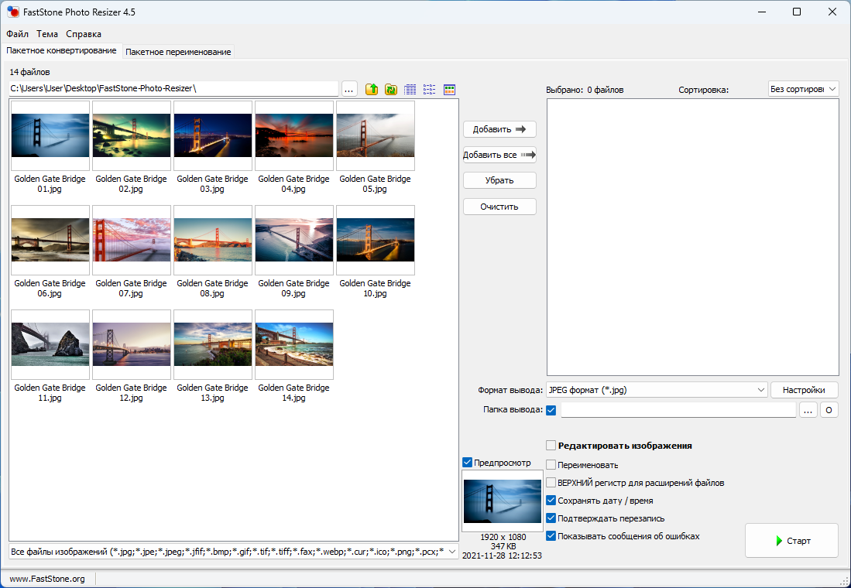This screenshot has height=588, width=851.
Task: Open the Формат вывода dropdown
Action: point(657,390)
